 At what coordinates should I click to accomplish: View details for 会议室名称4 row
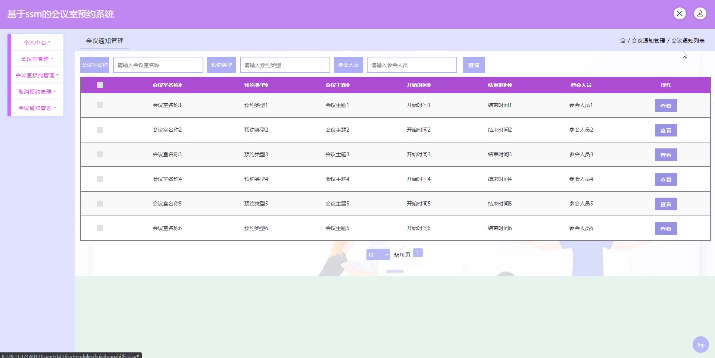click(x=666, y=179)
